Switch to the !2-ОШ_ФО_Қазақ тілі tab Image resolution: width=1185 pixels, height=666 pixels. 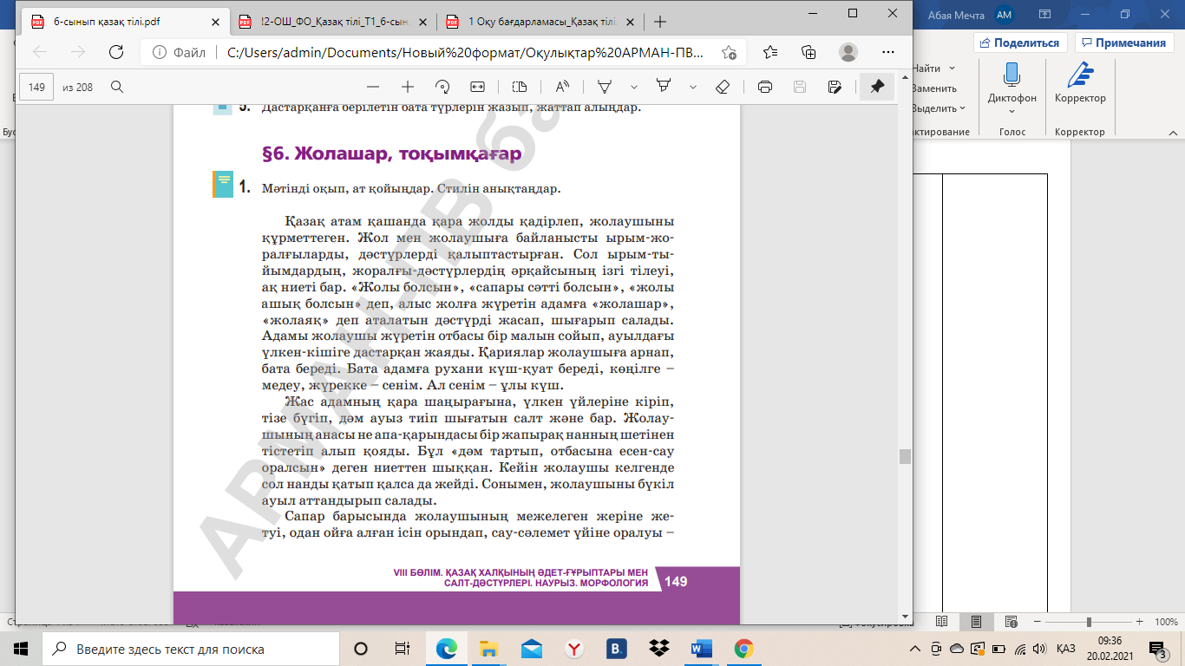[x=331, y=22]
